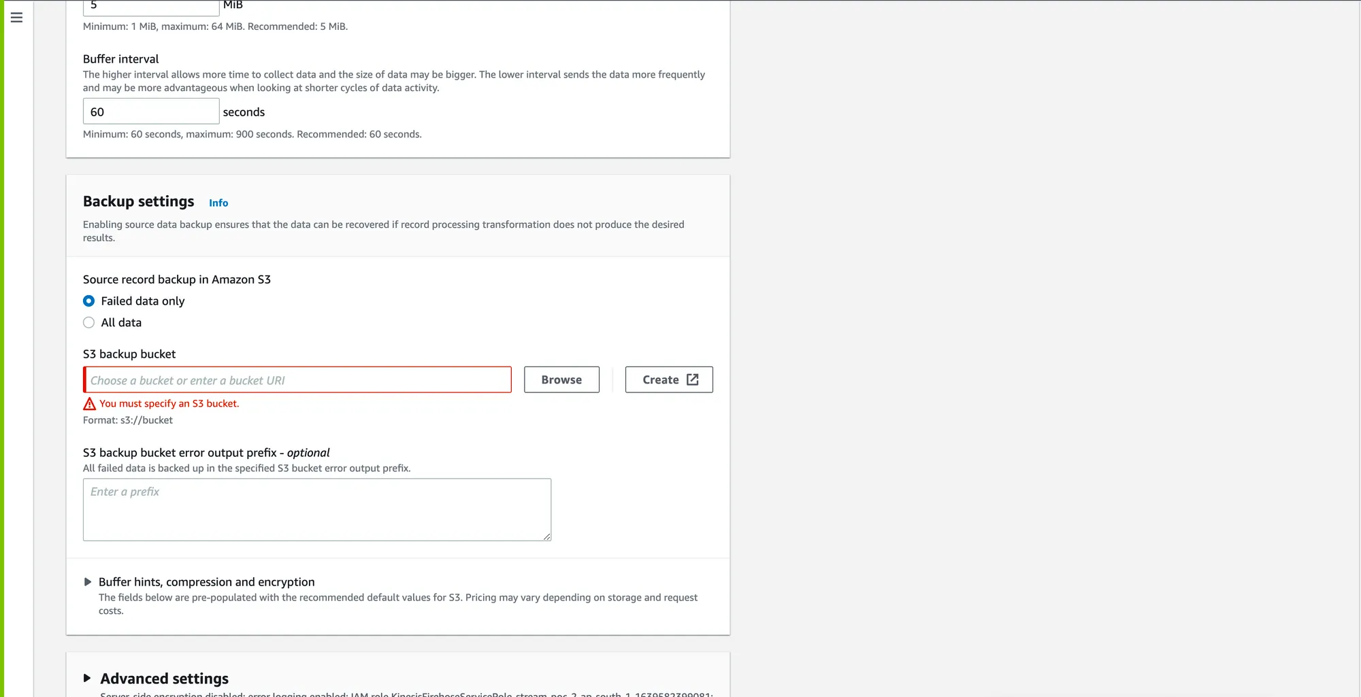
Task: Click the Buffer interval seconds input
Action: 151,112
